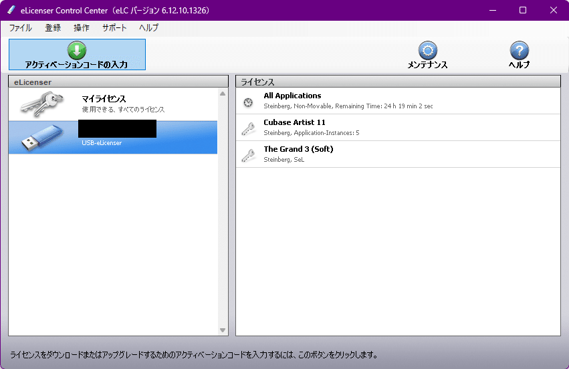This screenshot has height=369, width=569.
Task: Click Steinberg, SeL detail text
Action: coord(283,160)
